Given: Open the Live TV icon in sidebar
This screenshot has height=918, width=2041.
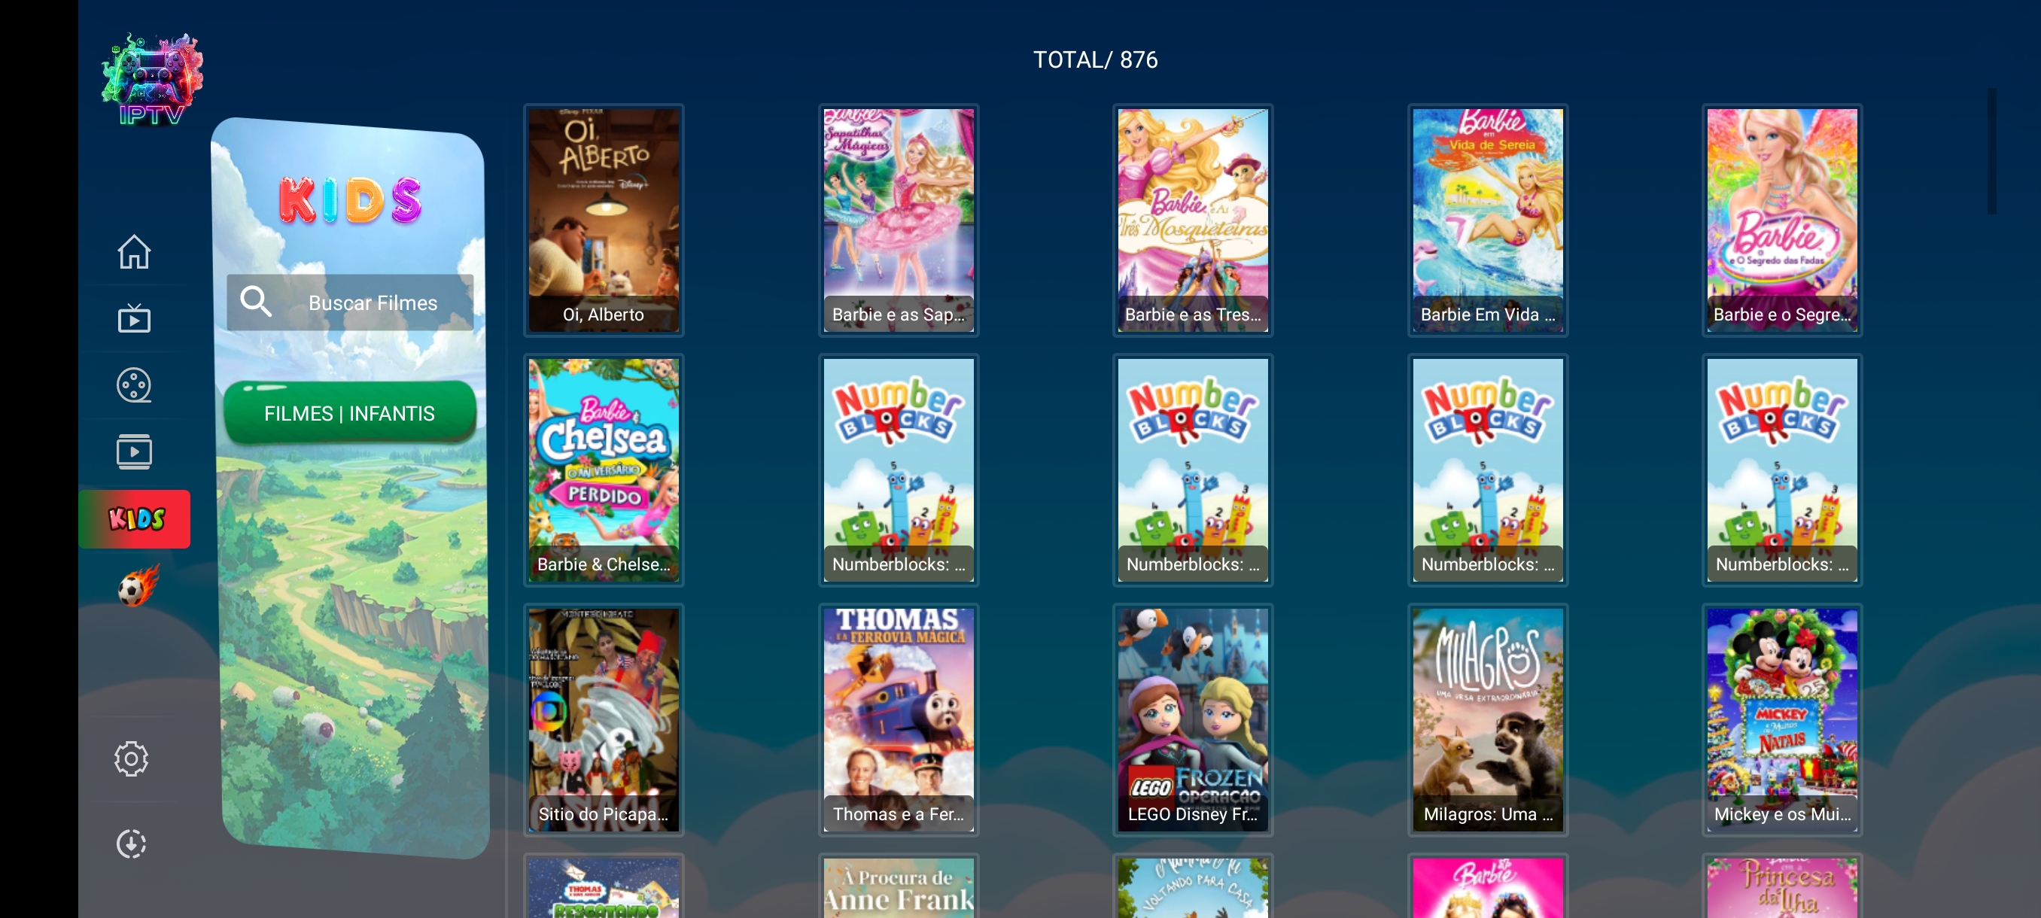Looking at the screenshot, I should (134, 318).
